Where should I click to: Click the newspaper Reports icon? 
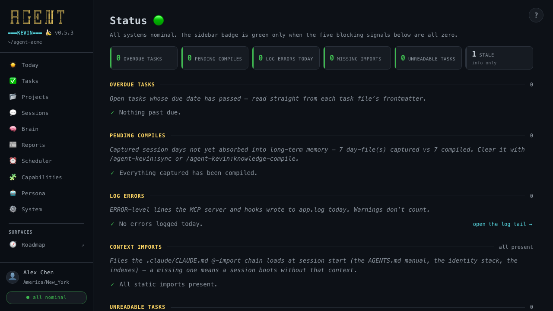point(13,145)
